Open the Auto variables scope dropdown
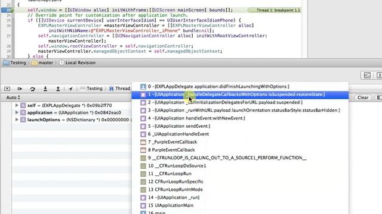The height and width of the screenshot is (214, 382). pos(13,97)
